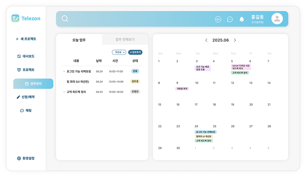The width and height of the screenshot is (306, 177).
Task: Click the Telezon logo
Action: 26,18
